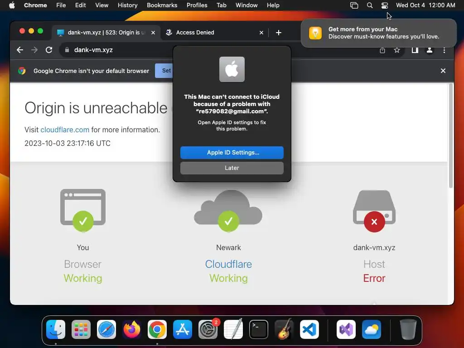Click the date and time in menu bar
This screenshot has width=464, height=348.
tap(425, 5)
